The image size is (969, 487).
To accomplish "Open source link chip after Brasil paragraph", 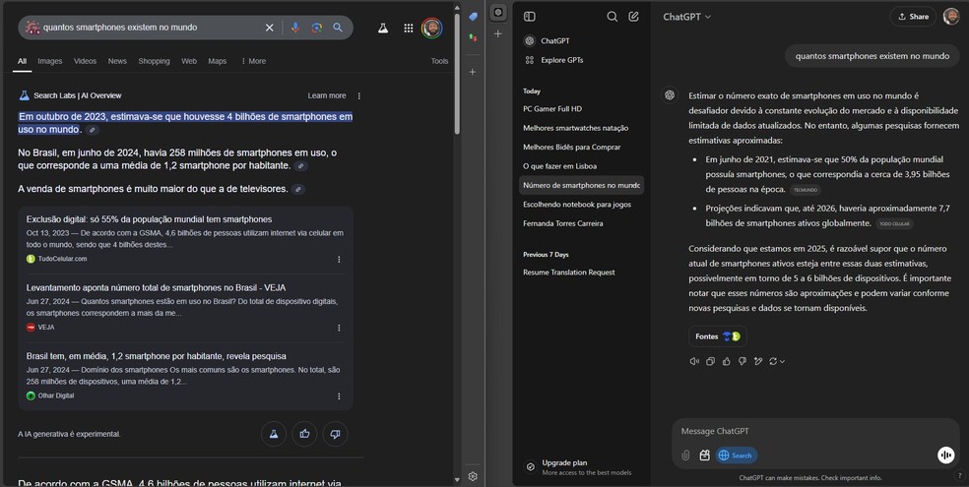I will (x=300, y=166).
